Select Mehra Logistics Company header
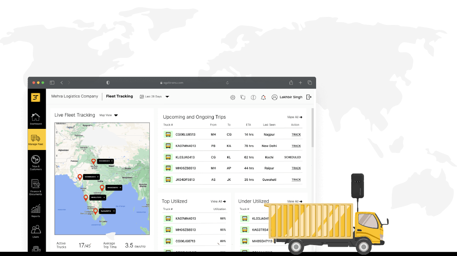This screenshot has height=256, width=457. tap(74, 96)
